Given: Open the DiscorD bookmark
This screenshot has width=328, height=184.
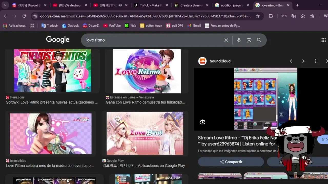Looking at the screenshot, I should (91, 26).
